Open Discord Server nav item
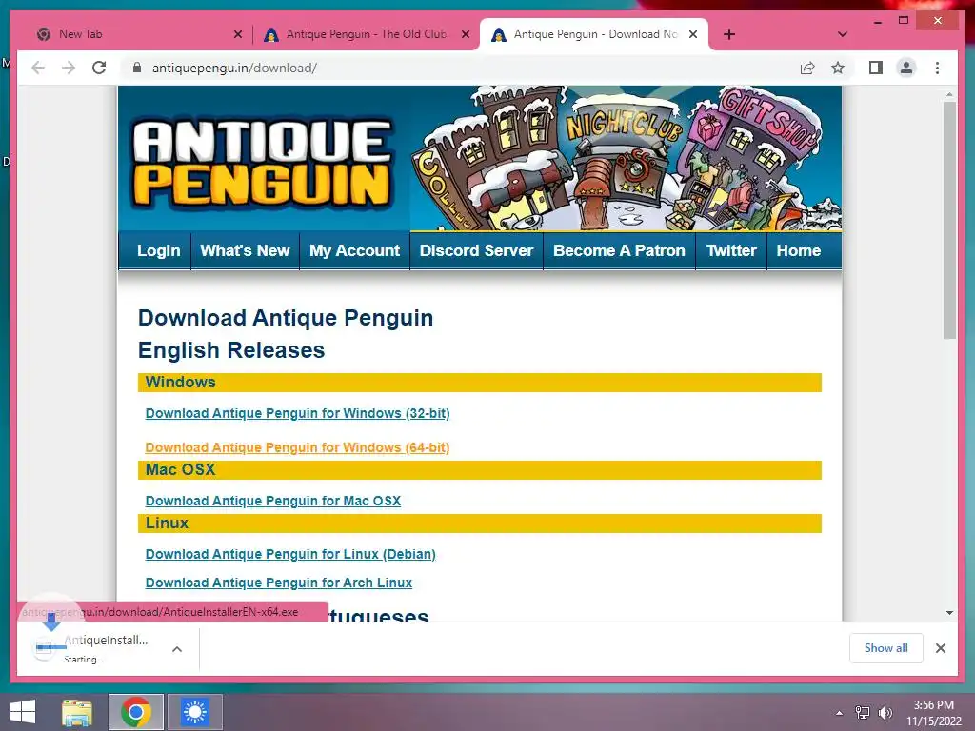975x731 pixels. tap(476, 250)
